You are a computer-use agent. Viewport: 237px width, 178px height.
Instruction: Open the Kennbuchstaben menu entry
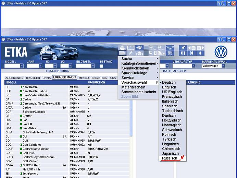[x=138, y=68]
